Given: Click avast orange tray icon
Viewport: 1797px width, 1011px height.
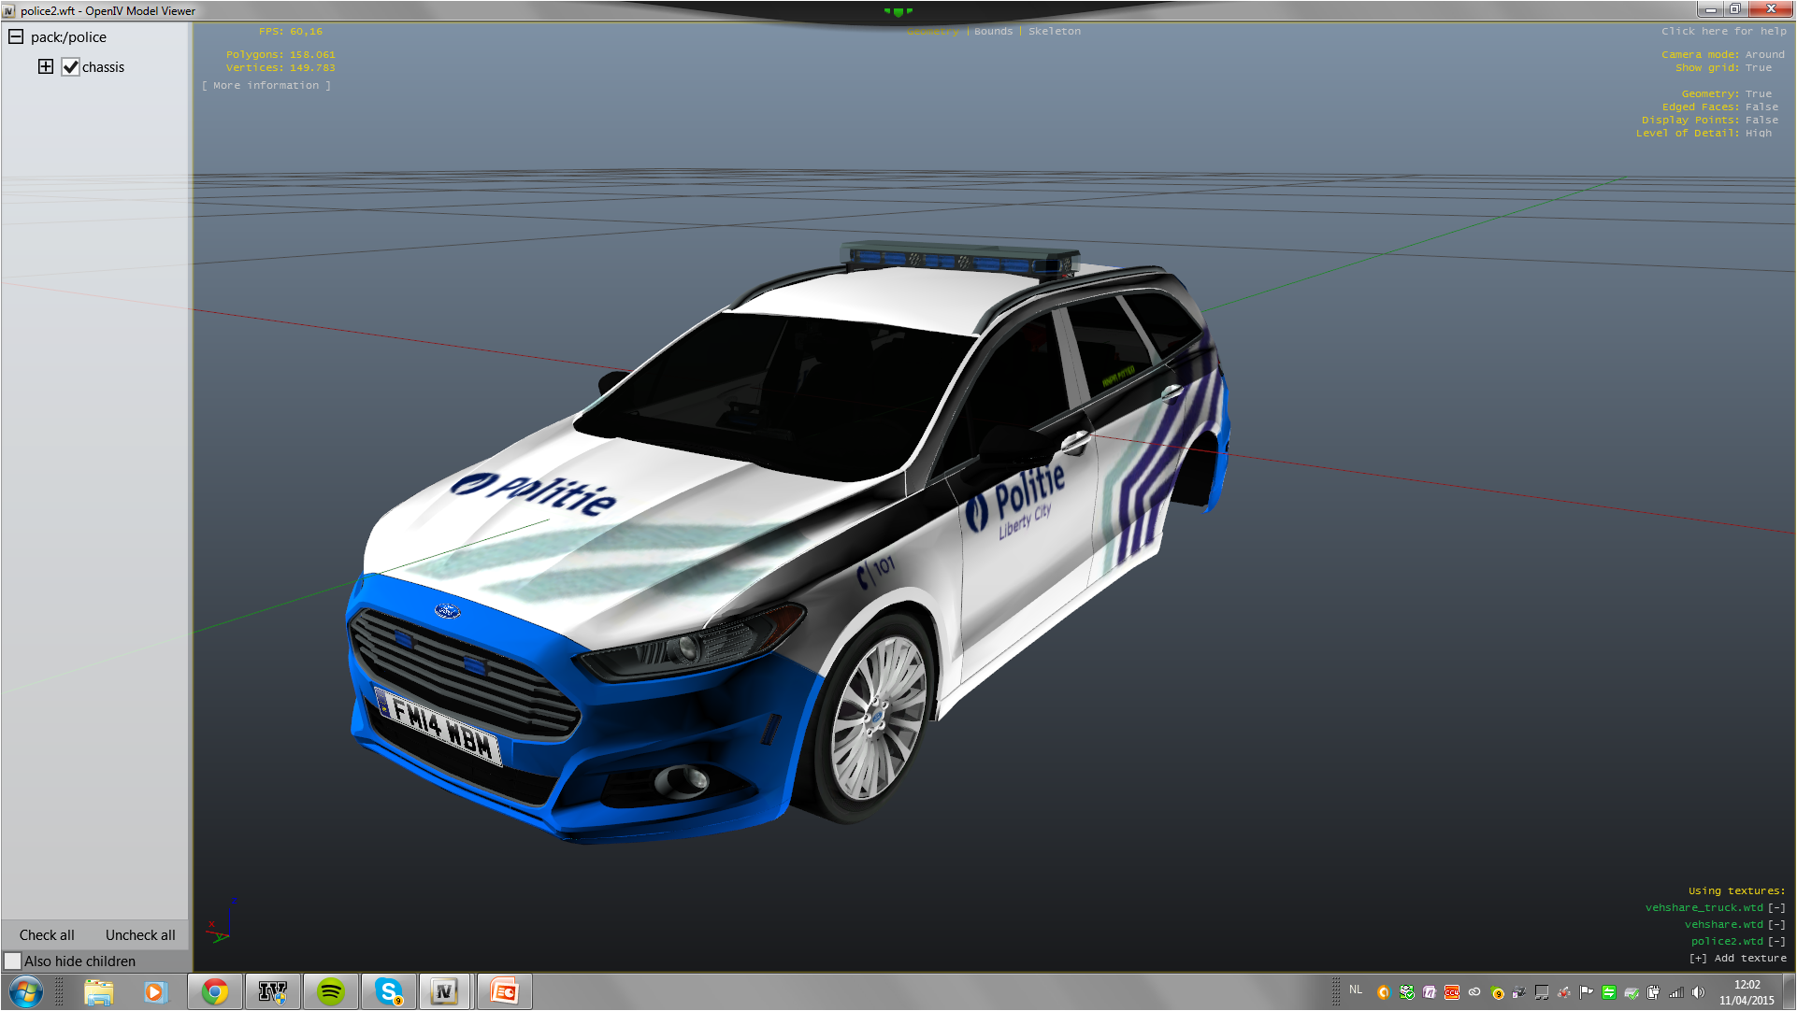Looking at the screenshot, I should click(1384, 992).
